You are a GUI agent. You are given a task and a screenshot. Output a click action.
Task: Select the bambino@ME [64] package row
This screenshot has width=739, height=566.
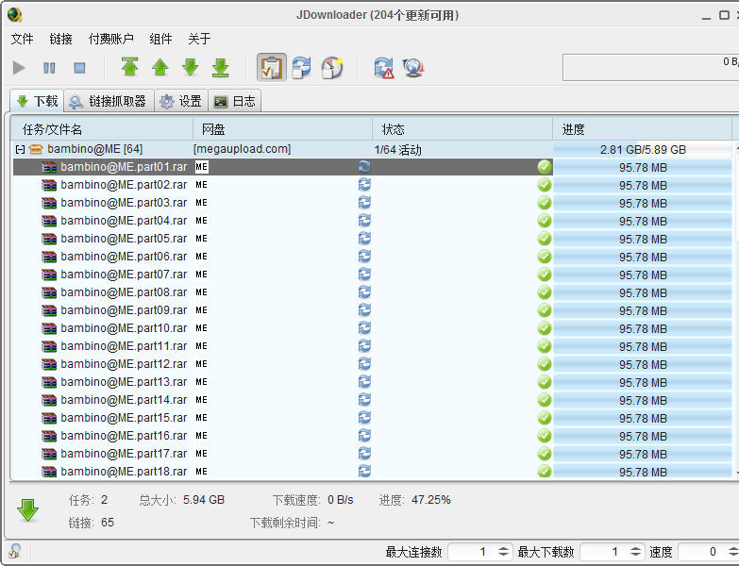(372, 149)
